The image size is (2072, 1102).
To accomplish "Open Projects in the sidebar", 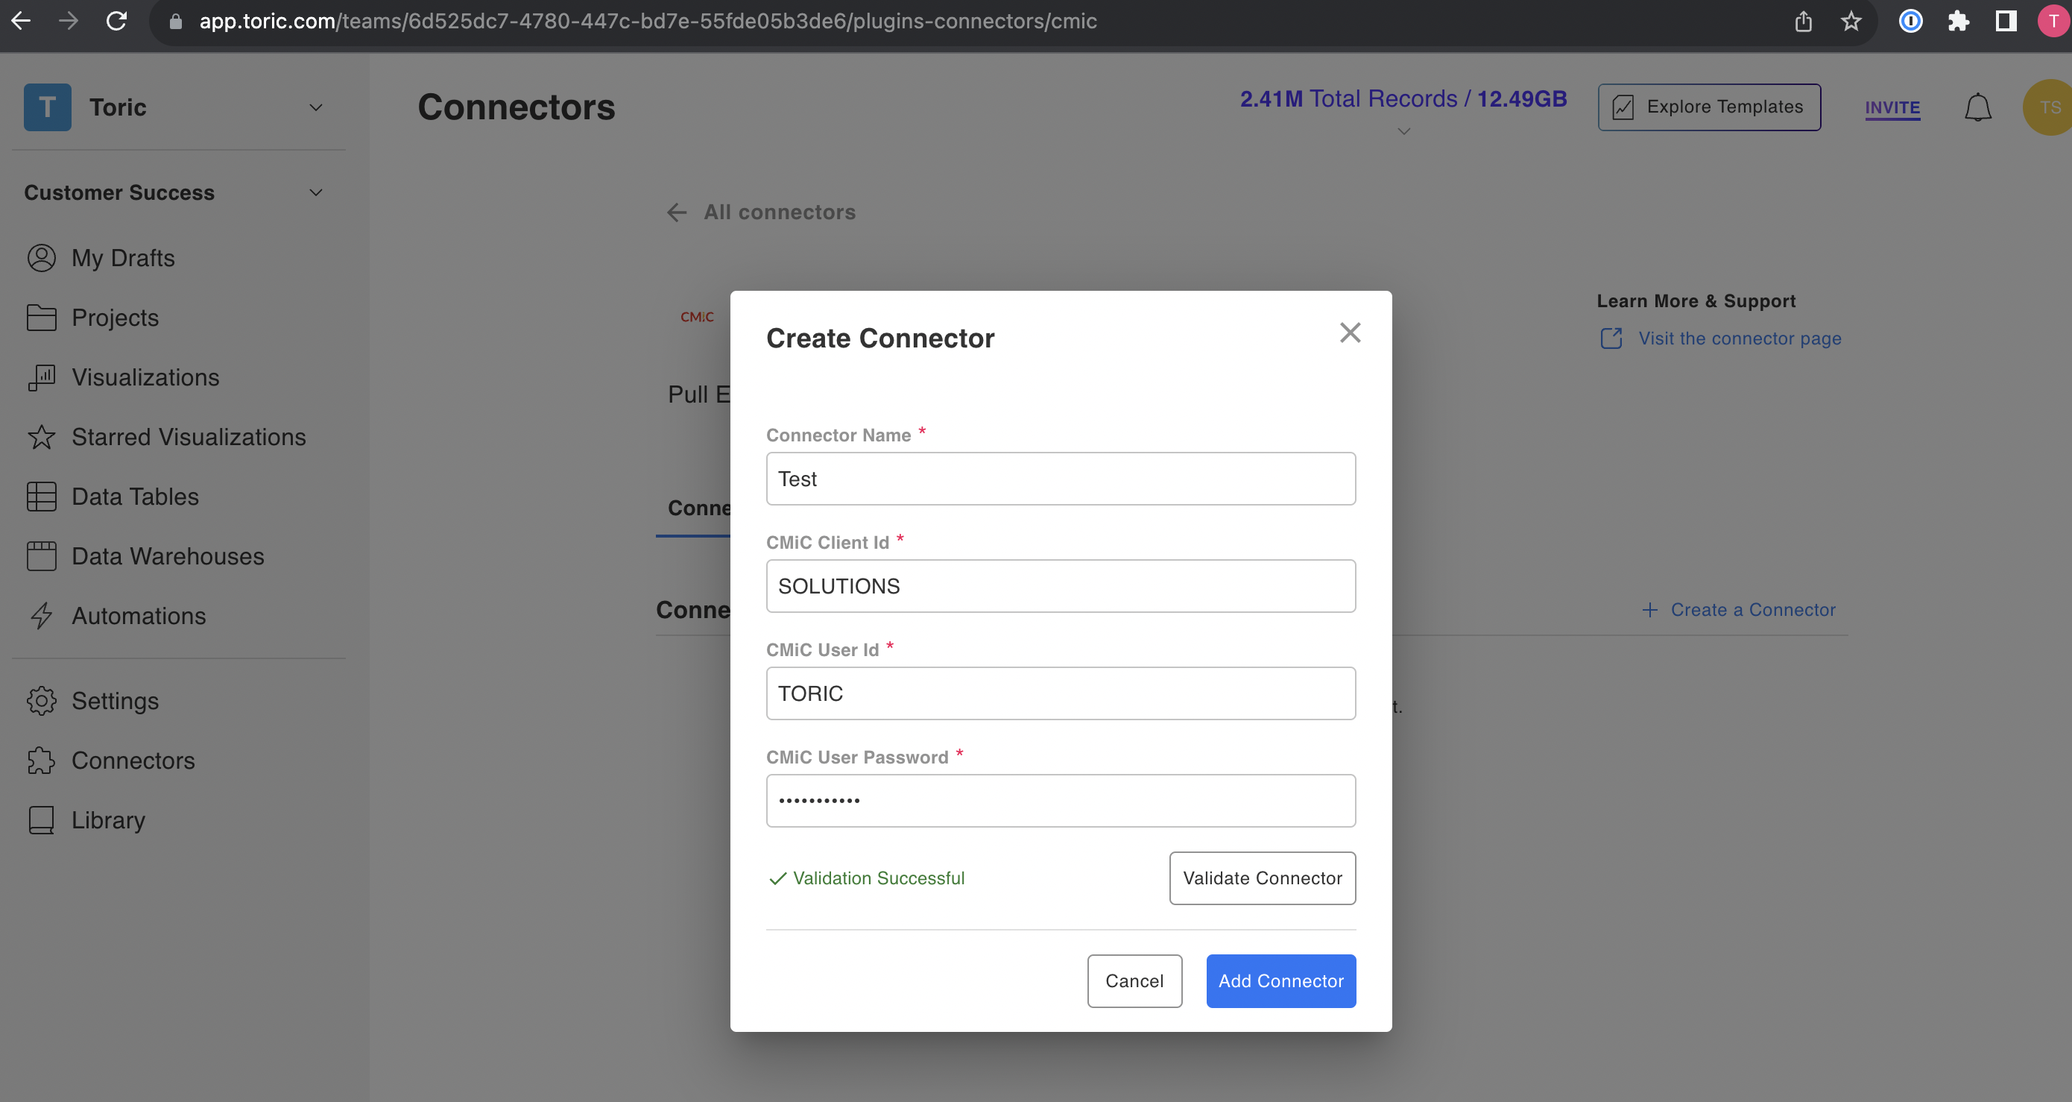I will pyautogui.click(x=115, y=318).
